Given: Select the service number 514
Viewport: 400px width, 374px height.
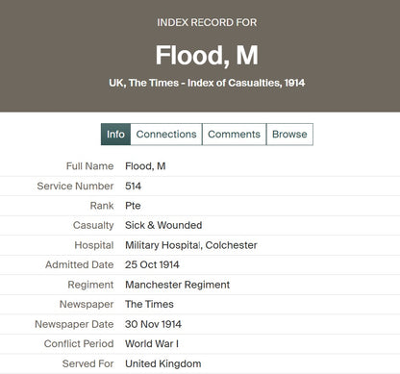Looking at the screenshot, I should 133,186.
